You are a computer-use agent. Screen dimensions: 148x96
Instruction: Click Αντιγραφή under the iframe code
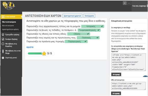pyautogui.click(x=116, y=74)
